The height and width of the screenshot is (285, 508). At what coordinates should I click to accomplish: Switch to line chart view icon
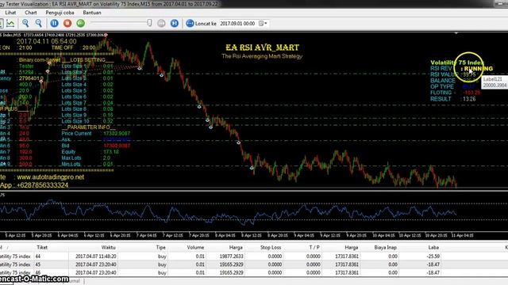[10, 23]
